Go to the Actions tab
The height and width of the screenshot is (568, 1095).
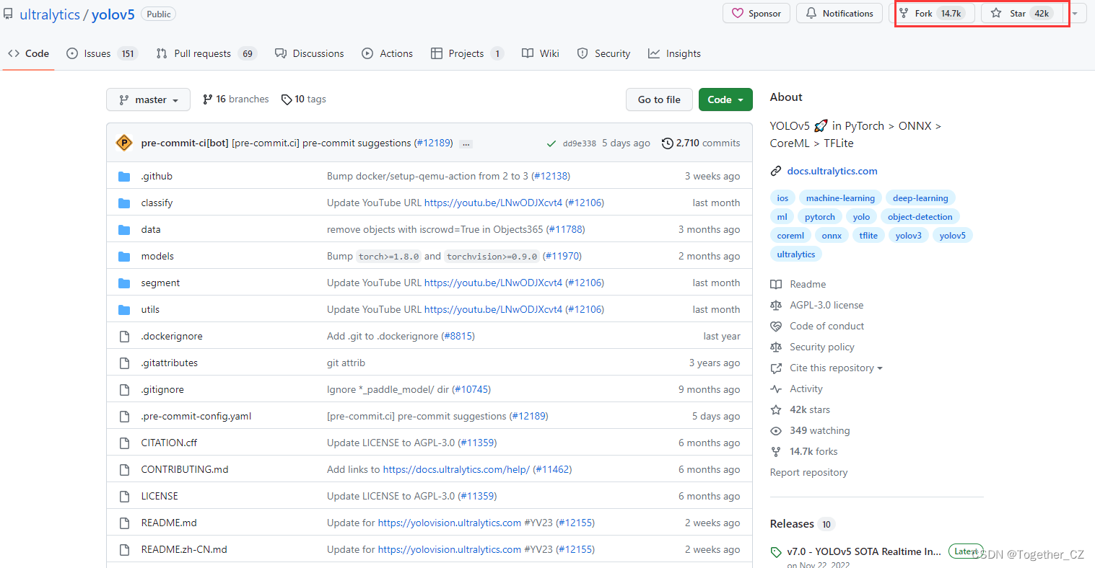click(x=388, y=53)
